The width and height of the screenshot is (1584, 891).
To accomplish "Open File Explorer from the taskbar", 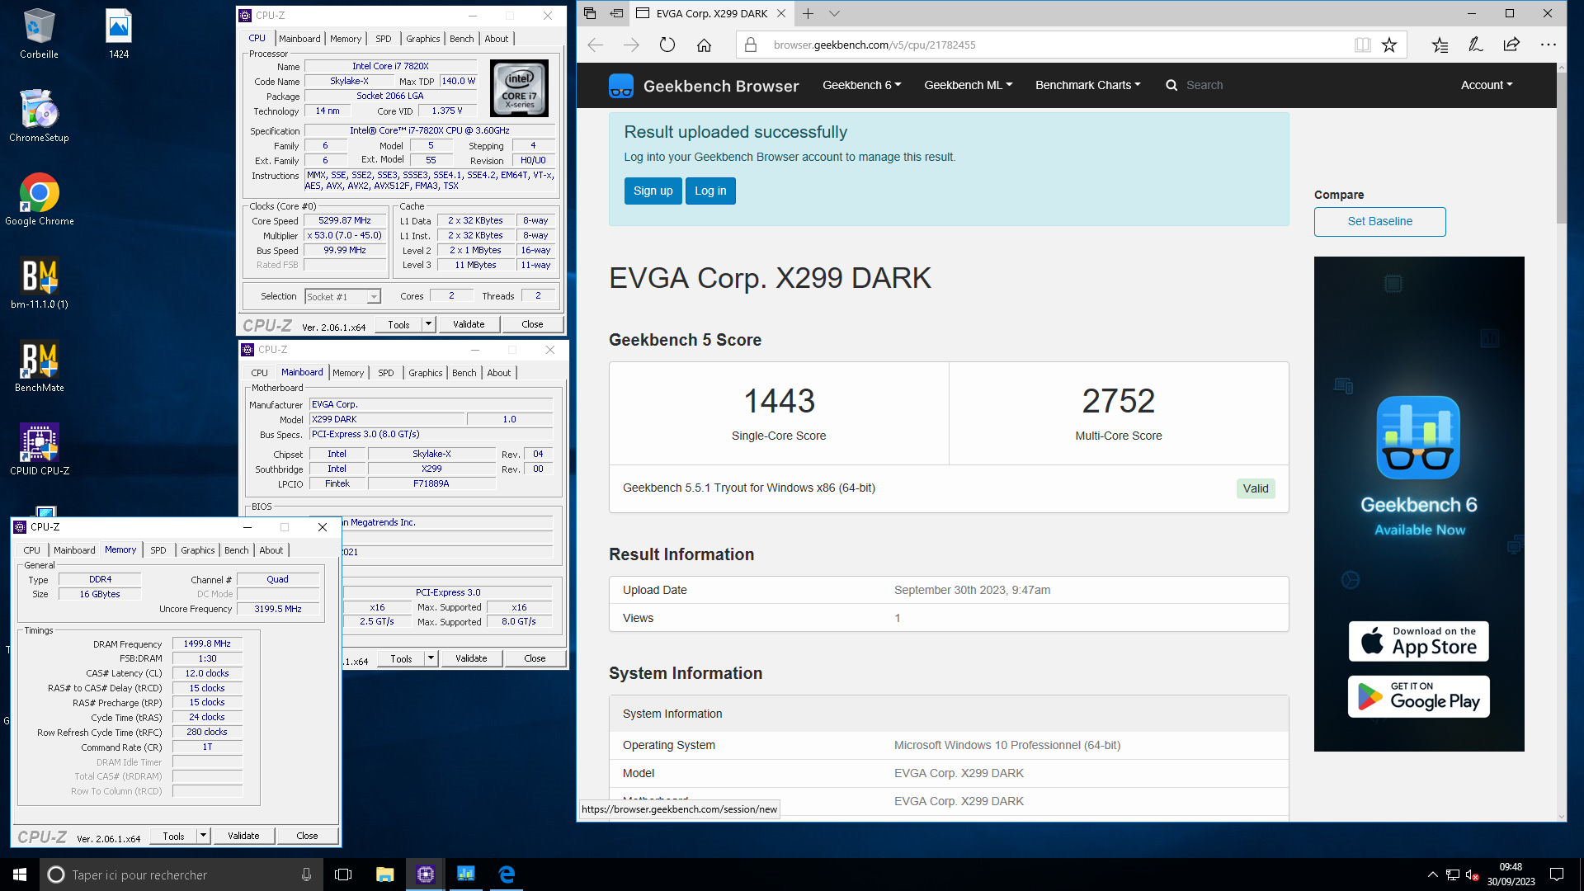I will 384,874.
